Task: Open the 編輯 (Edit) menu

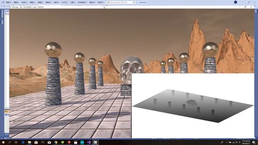Action: 16,2
